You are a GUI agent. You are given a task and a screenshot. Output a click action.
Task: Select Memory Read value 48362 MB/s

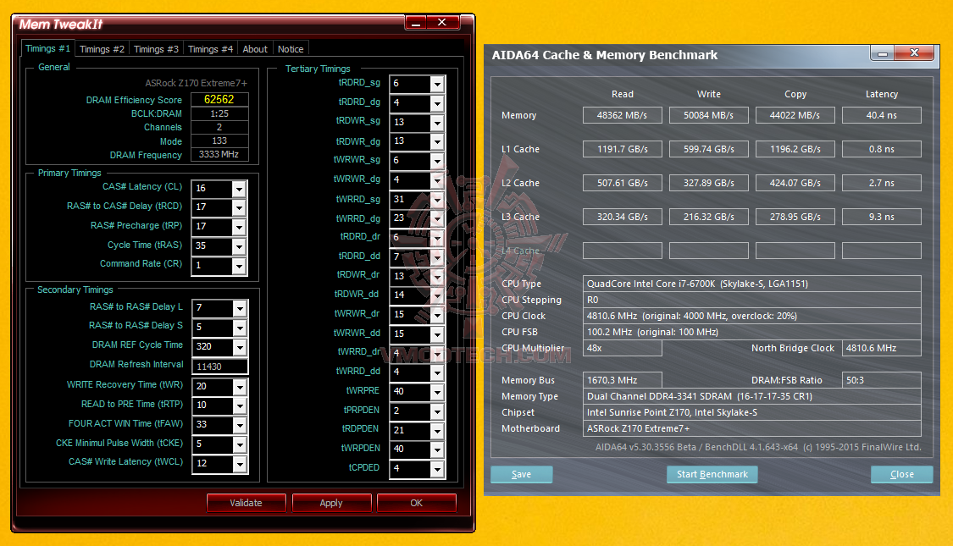[623, 115]
